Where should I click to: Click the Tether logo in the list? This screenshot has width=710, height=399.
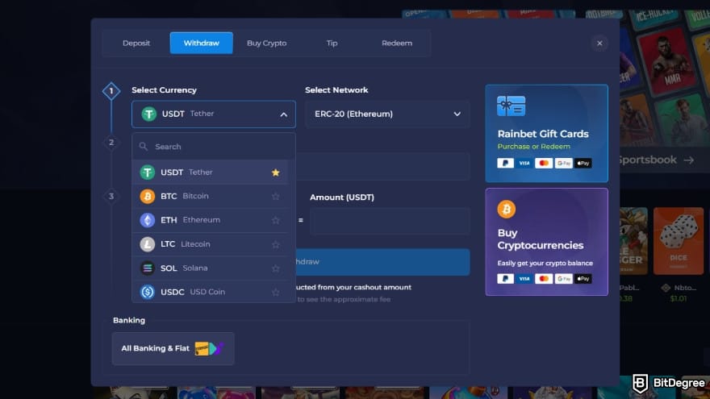[x=147, y=172]
